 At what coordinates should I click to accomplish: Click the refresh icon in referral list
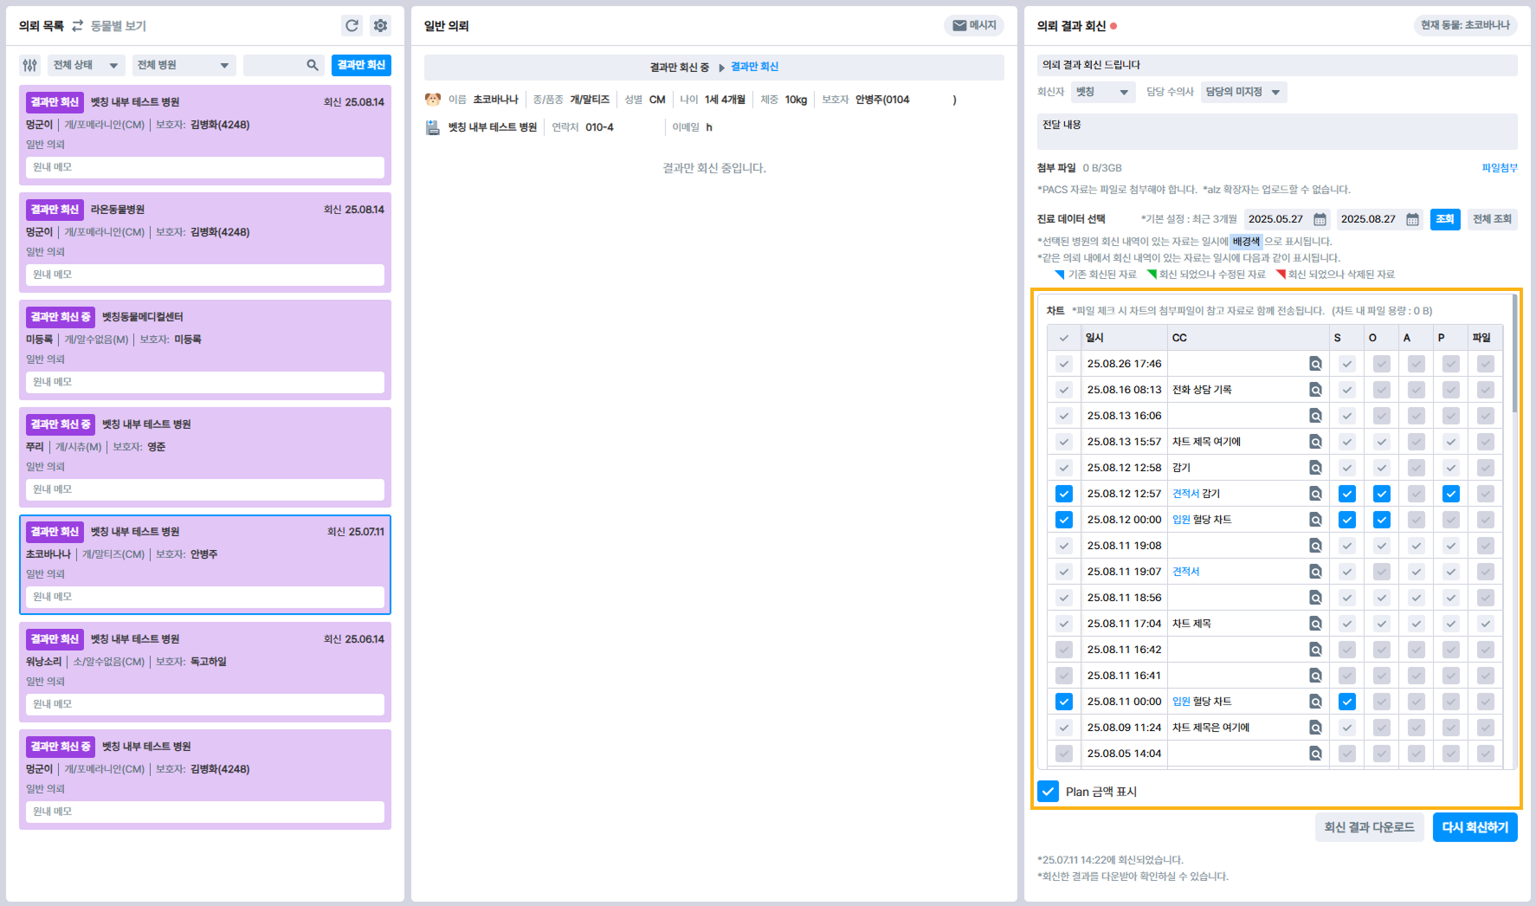(x=352, y=26)
